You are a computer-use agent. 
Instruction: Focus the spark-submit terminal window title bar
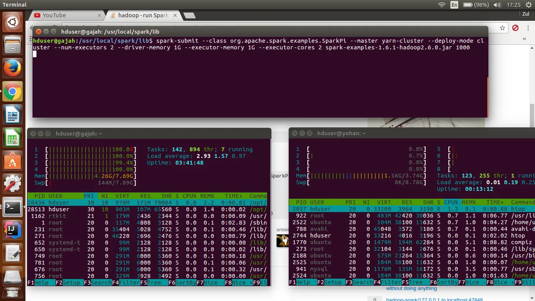(260, 31)
